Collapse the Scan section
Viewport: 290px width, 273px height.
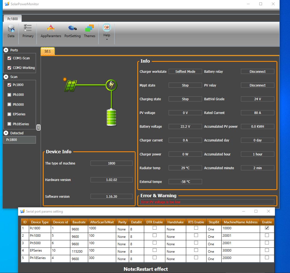coord(6,77)
